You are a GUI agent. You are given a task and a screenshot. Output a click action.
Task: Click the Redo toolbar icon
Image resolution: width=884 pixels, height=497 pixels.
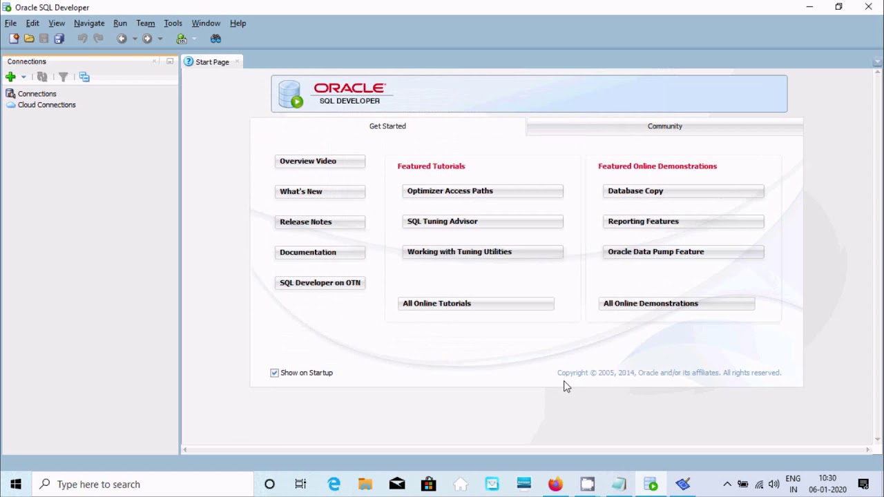click(x=98, y=39)
